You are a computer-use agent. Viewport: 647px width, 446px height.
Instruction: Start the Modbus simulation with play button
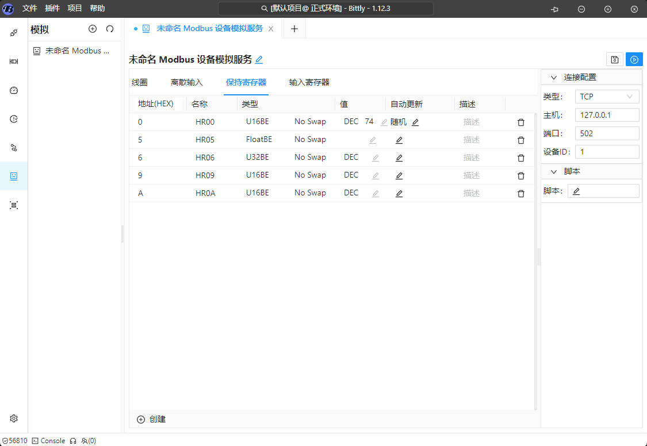click(x=634, y=60)
